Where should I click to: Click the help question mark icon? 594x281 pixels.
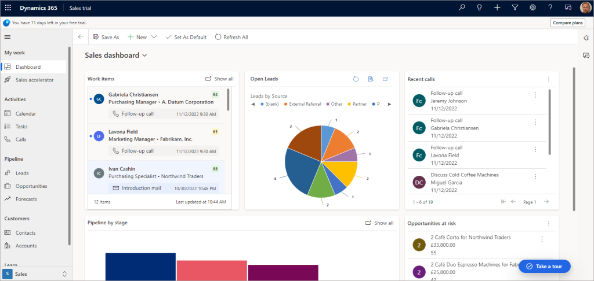click(x=550, y=8)
